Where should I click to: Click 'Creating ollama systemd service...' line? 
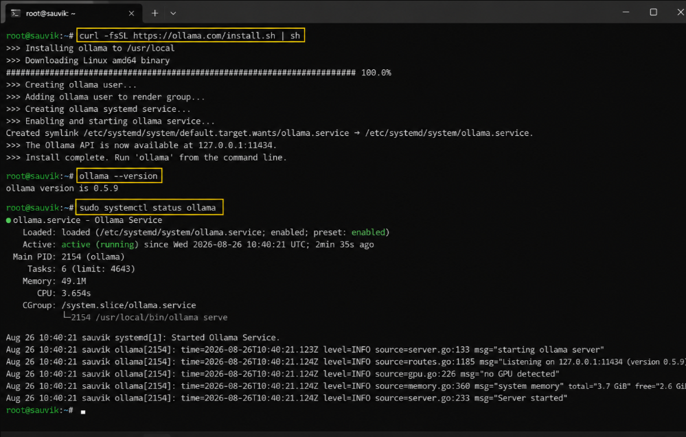[98, 109]
